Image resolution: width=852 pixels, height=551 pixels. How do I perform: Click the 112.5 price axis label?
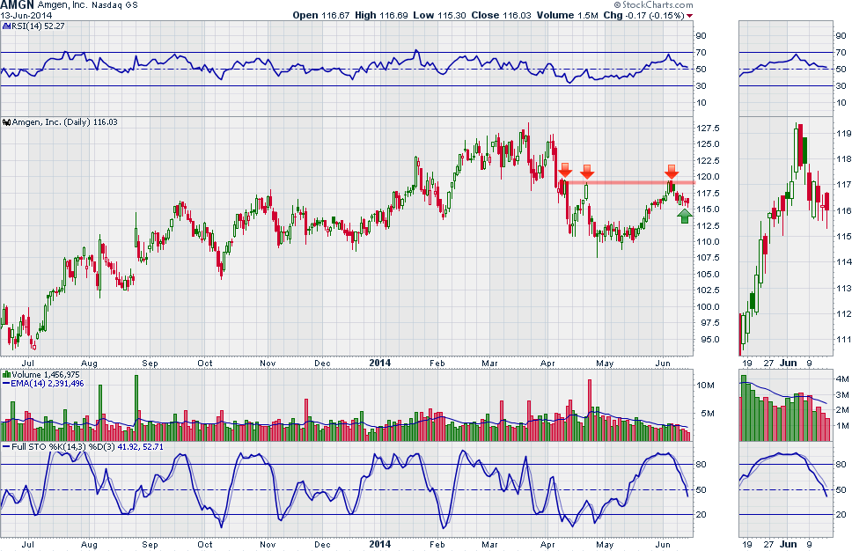[708, 225]
